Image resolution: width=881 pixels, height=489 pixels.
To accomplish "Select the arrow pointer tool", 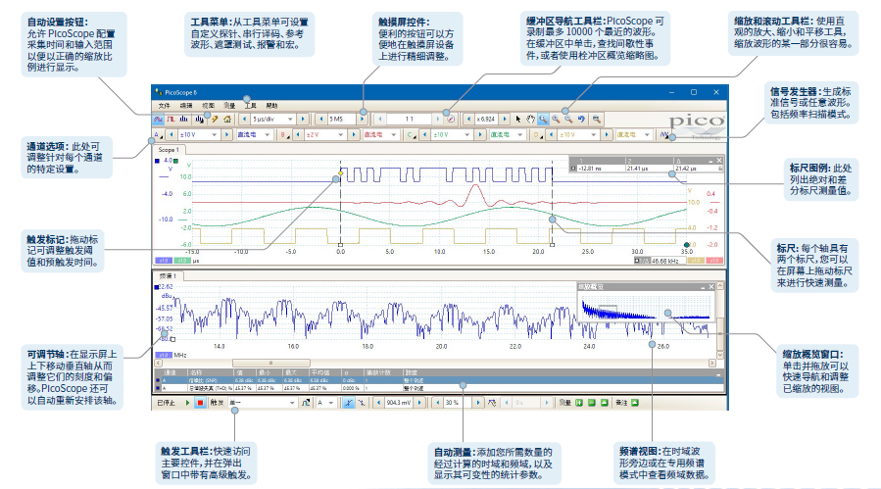I will point(519,119).
